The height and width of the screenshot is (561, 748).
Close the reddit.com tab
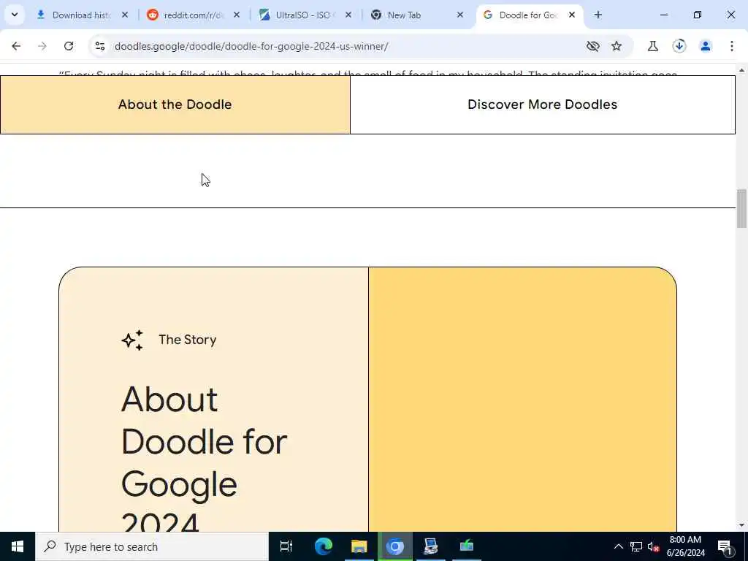coord(236,15)
